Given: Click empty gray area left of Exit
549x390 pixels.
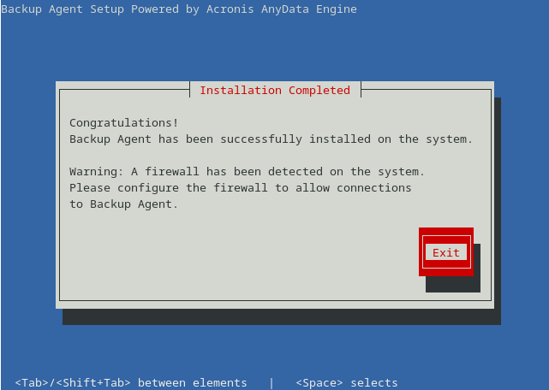Looking at the screenshot, I should point(238,251).
